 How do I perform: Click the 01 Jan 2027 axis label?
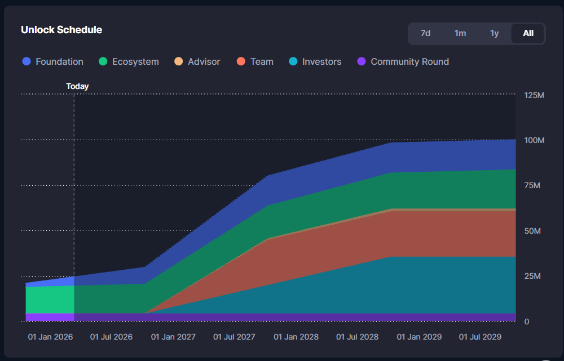[174, 337]
